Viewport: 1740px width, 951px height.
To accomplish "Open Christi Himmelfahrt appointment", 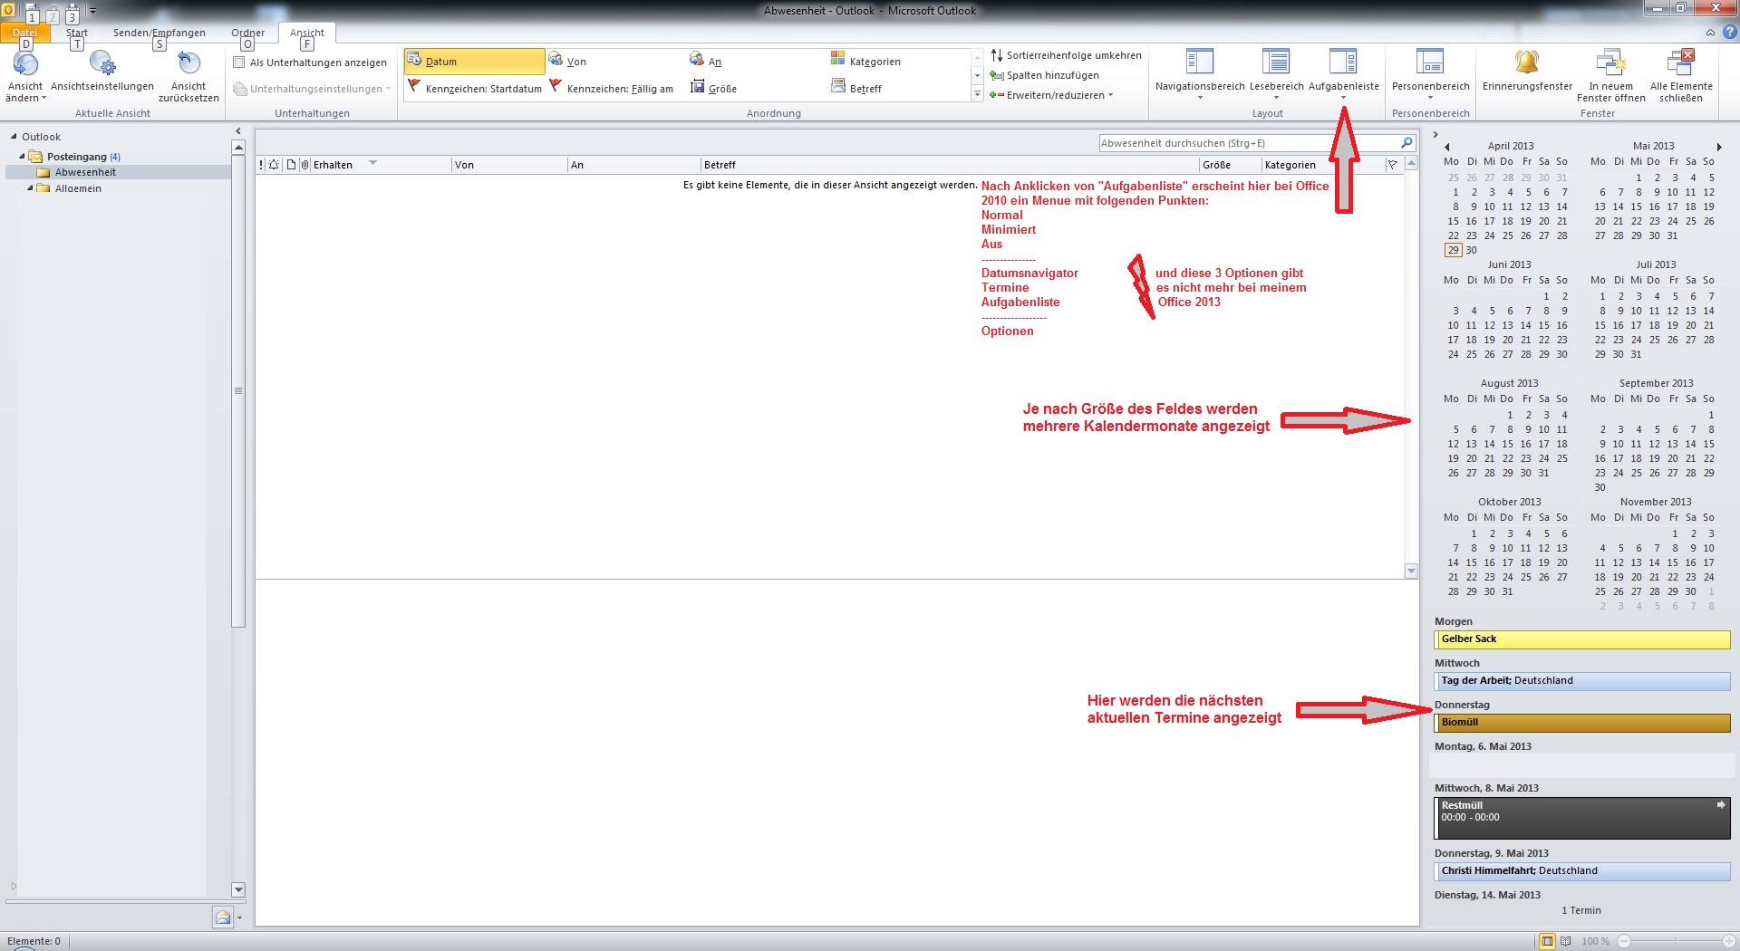I will 1582,871.
